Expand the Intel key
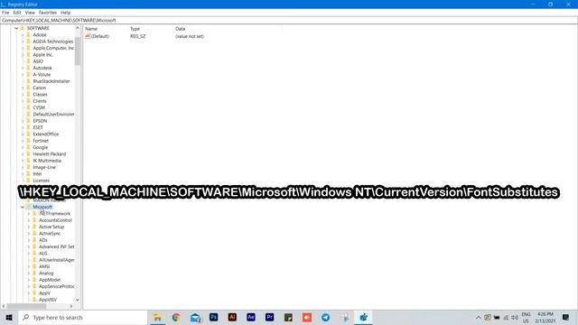The height and width of the screenshot is (325, 578). [23, 174]
